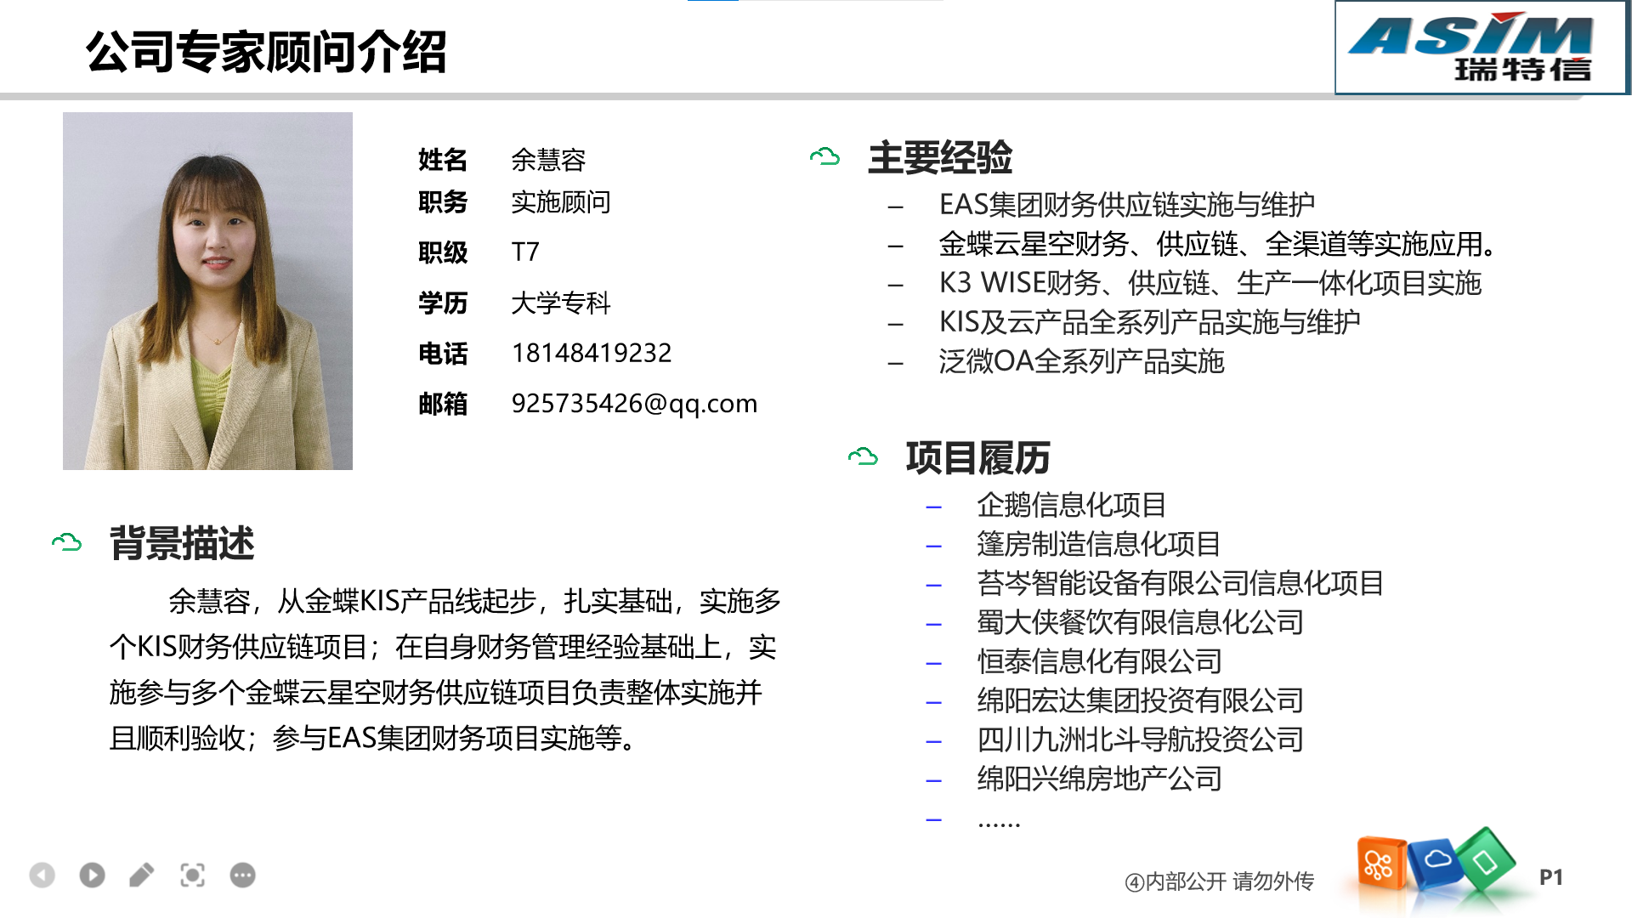This screenshot has height=918, width=1632.
Task: Click the consultant profile photo
Action: click(207, 291)
